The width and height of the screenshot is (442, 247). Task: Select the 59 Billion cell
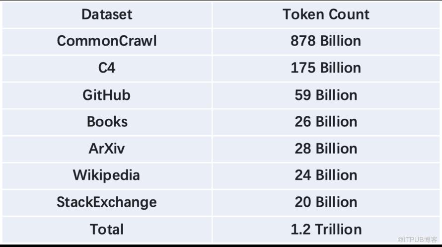coord(326,95)
